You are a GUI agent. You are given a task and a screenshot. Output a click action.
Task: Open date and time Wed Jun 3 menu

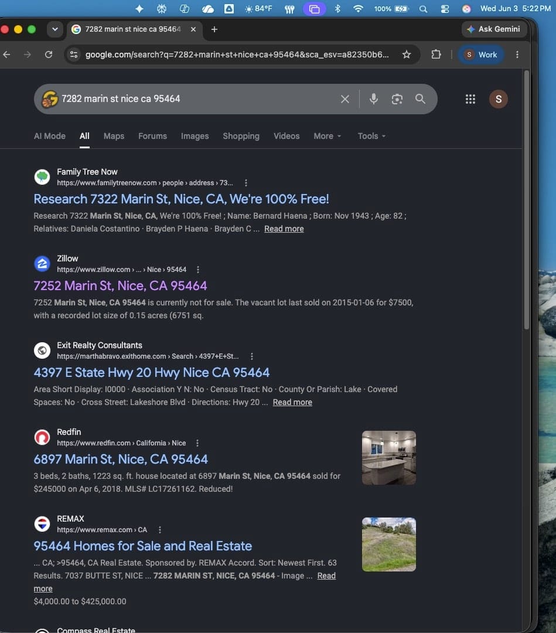click(x=515, y=9)
